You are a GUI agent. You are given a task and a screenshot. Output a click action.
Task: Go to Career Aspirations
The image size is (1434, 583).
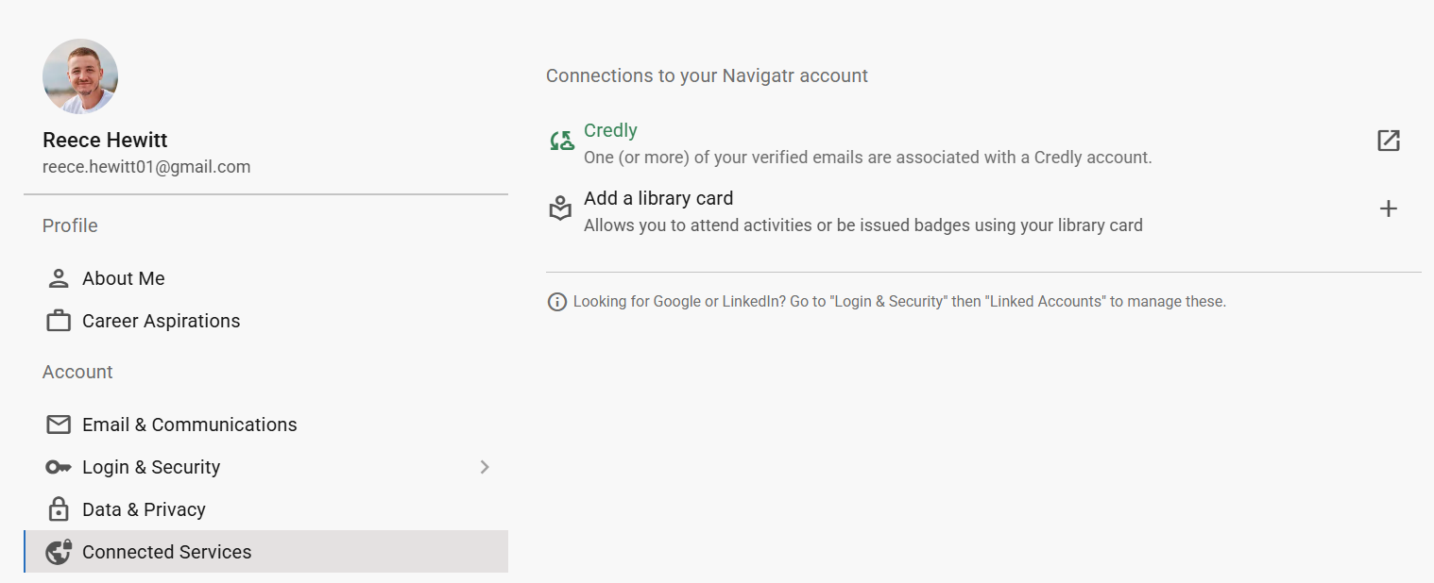[162, 321]
